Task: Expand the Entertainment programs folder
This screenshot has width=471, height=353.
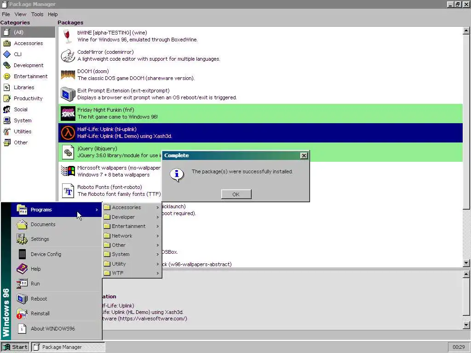Action: pyautogui.click(x=132, y=226)
